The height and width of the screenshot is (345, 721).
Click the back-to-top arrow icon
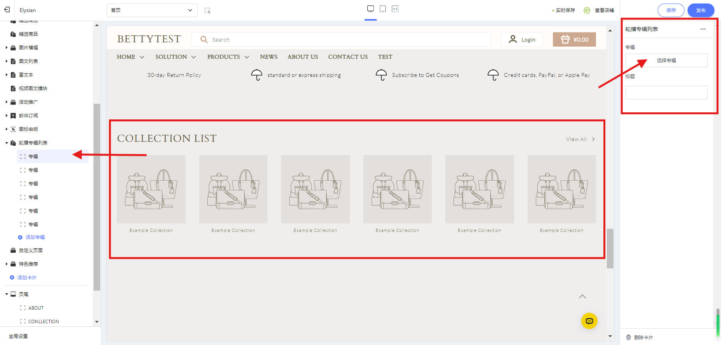click(x=582, y=296)
